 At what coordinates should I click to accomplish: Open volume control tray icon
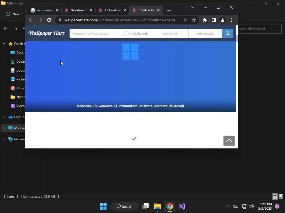click(x=251, y=206)
